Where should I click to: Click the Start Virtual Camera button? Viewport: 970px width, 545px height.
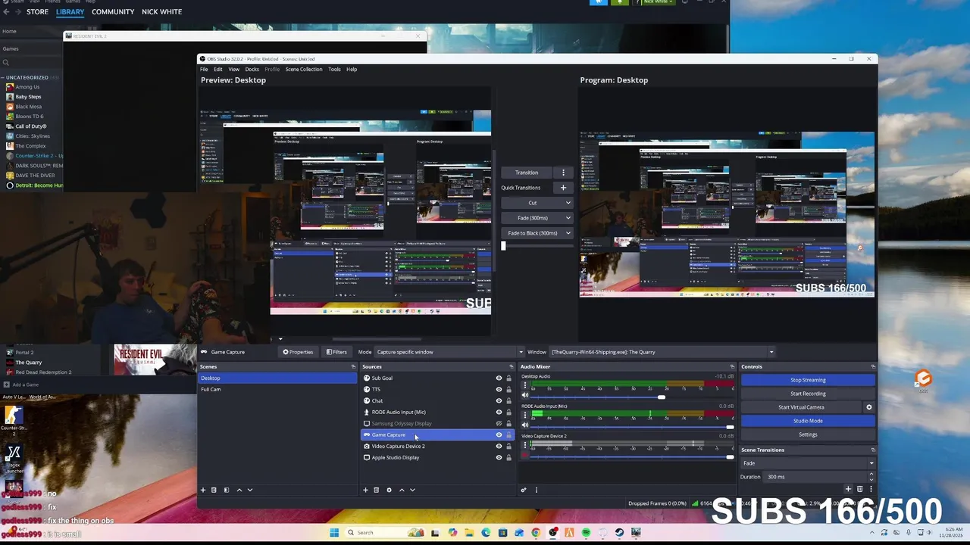(x=801, y=407)
